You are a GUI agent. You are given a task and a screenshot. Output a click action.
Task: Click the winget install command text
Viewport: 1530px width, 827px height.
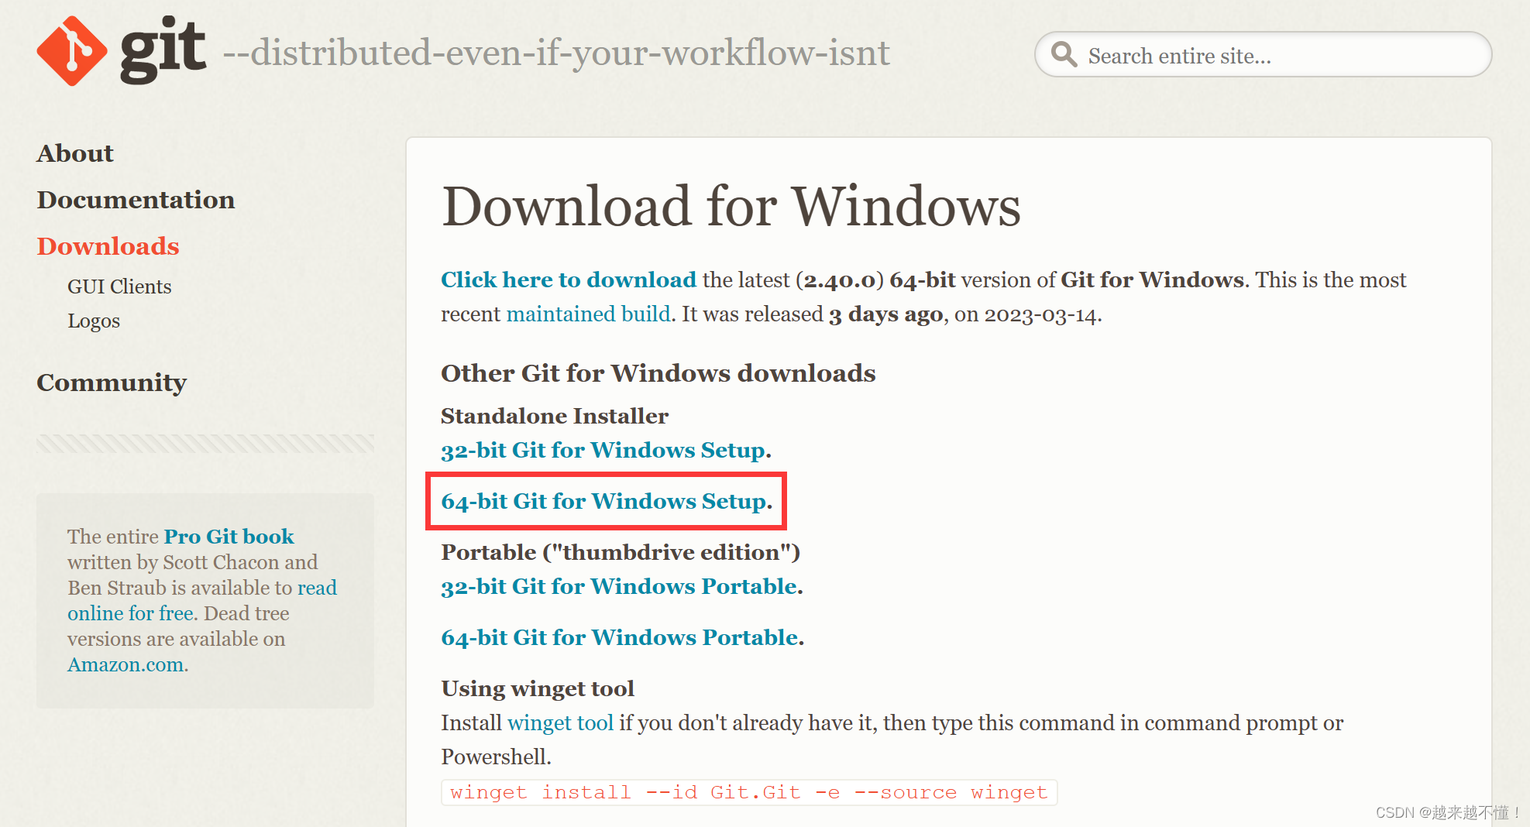[x=749, y=792]
